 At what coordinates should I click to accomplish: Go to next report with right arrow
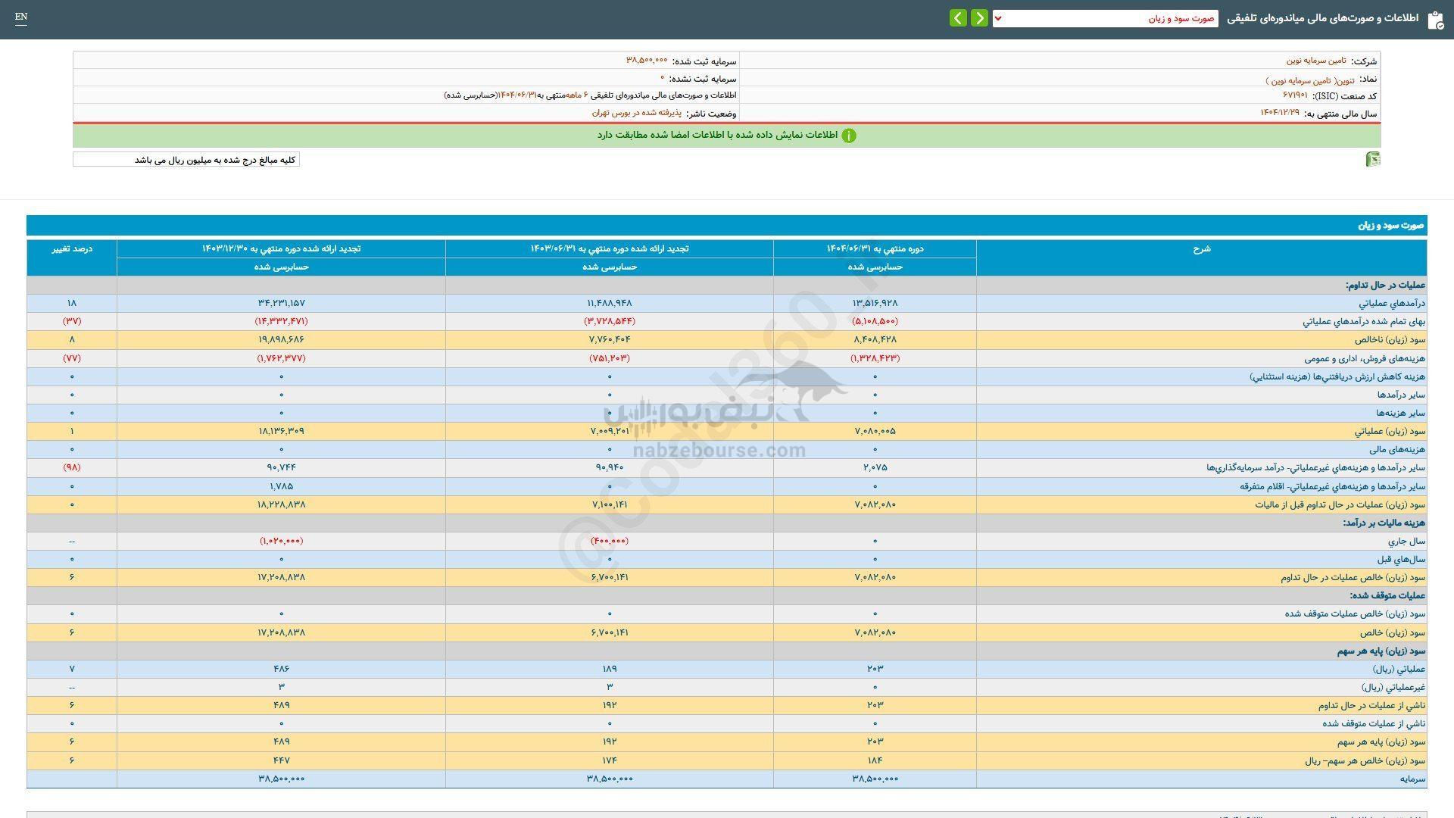pyautogui.click(x=979, y=18)
